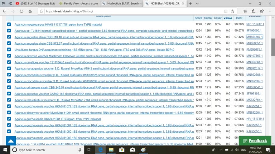Toggle checkbox for Agaricus didymus voucher row

[x=9, y=56]
